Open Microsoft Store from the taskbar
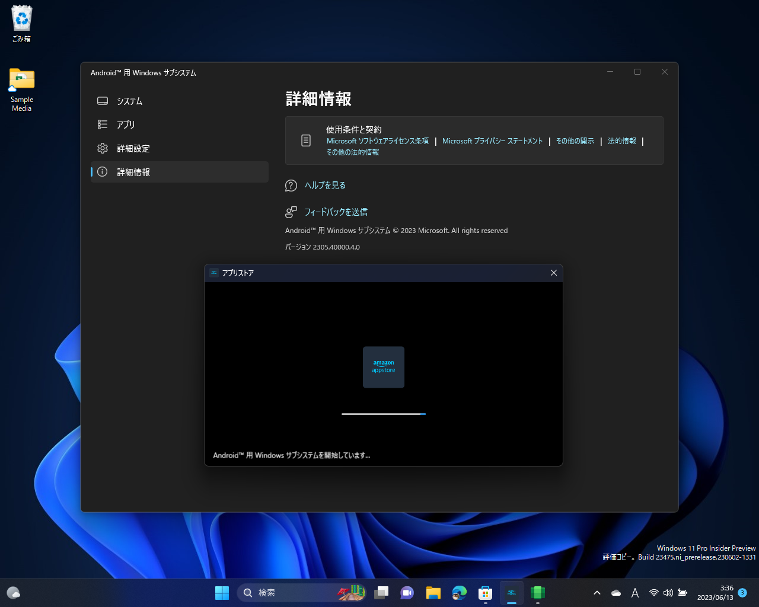 486,592
